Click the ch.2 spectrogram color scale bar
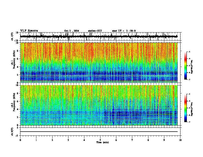Image resolution: width=203 pixels, height=157 pixels. click(186, 108)
